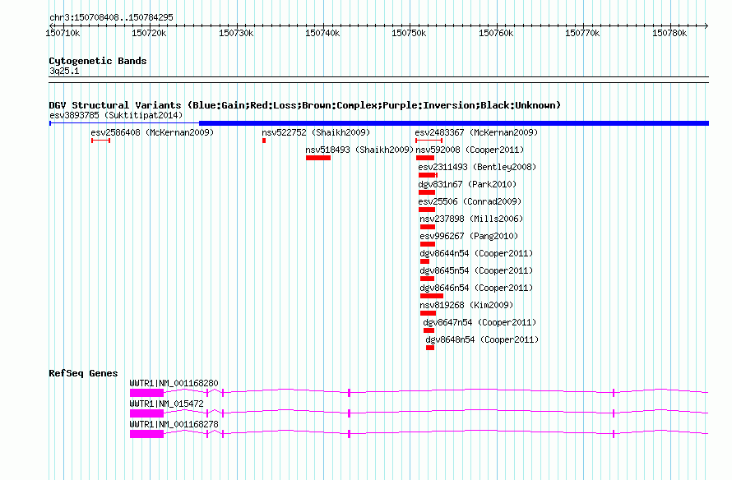
Task: Open nsv819268 (Kim2009) variant label
Action: click(466, 305)
